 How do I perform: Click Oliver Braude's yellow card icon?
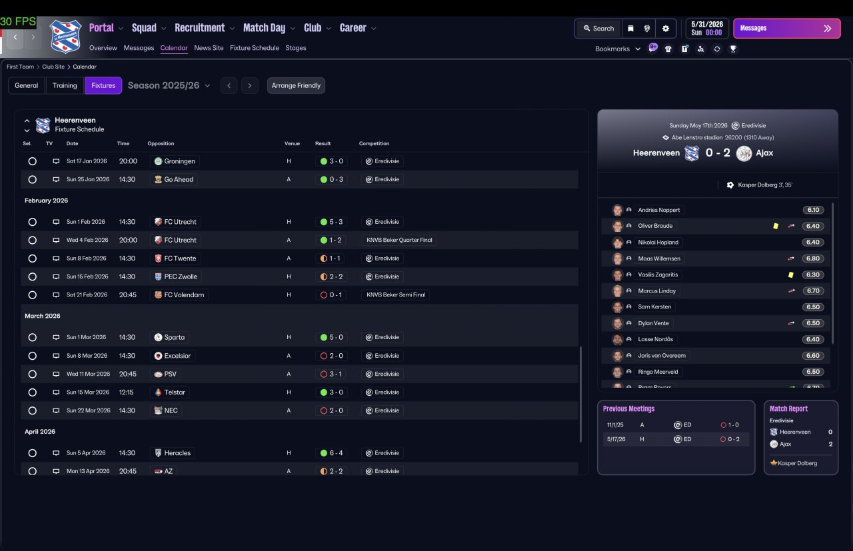(776, 226)
